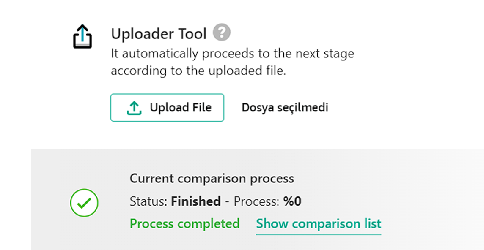This screenshot has height=250, width=484.
Task: Open the Show comparison list link
Action: (319, 223)
